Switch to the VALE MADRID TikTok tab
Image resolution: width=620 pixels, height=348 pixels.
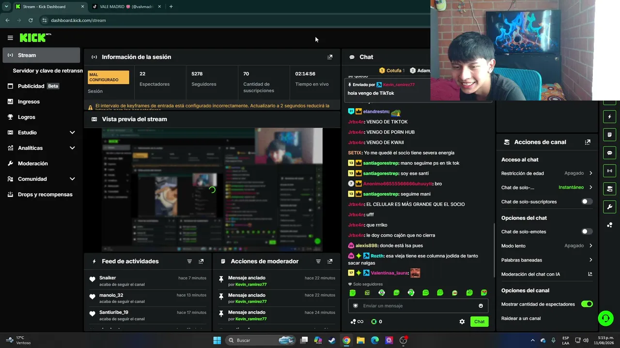(126, 7)
